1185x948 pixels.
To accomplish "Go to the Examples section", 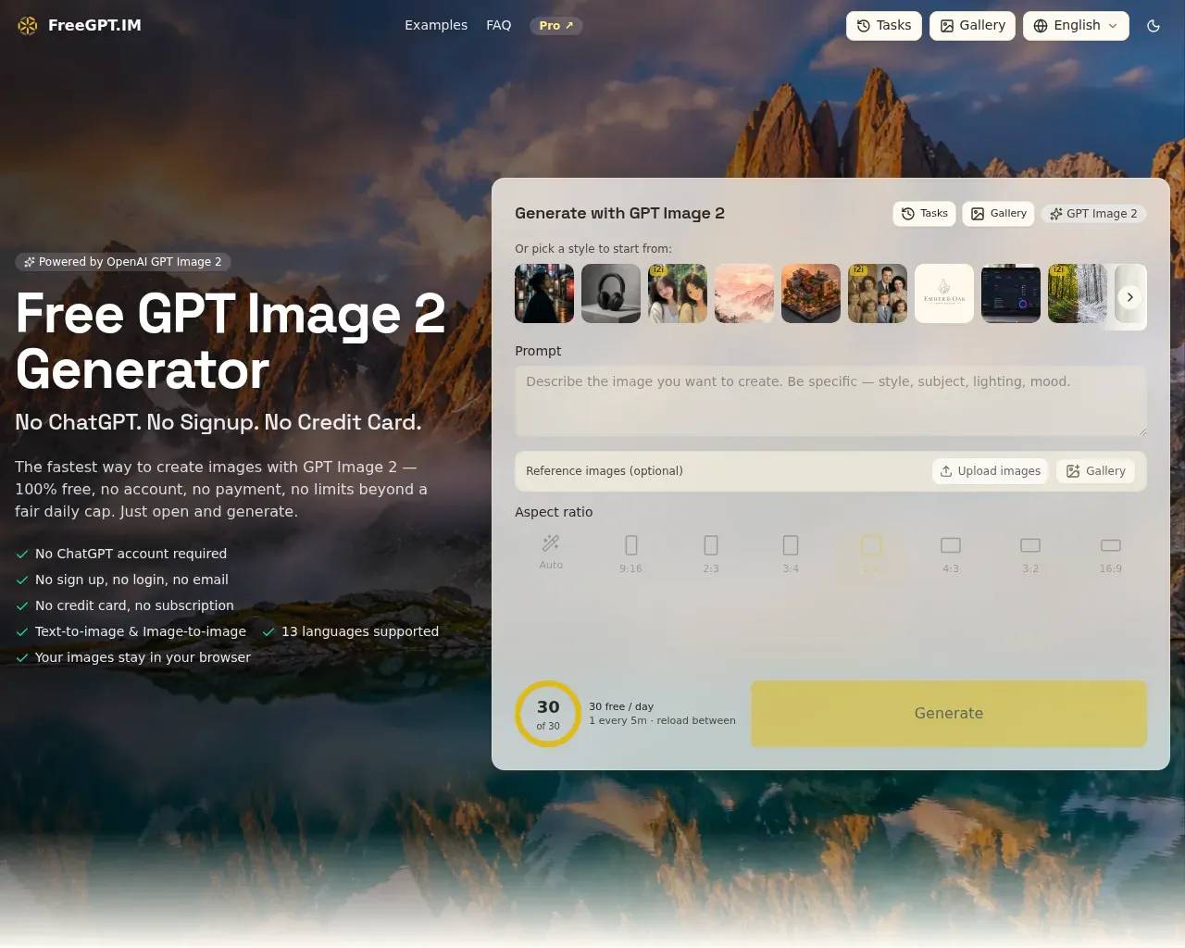I will coord(436,26).
